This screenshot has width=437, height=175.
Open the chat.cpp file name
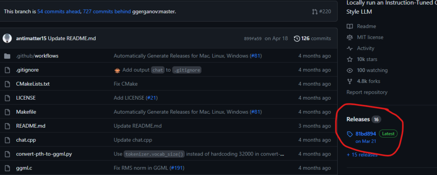26,140
